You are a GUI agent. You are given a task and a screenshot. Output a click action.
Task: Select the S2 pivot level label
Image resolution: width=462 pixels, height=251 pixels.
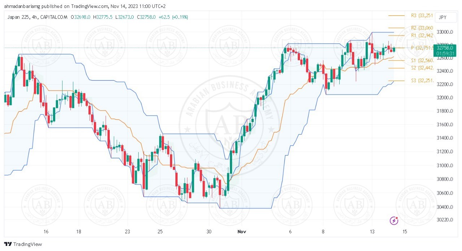pyautogui.click(x=422, y=68)
